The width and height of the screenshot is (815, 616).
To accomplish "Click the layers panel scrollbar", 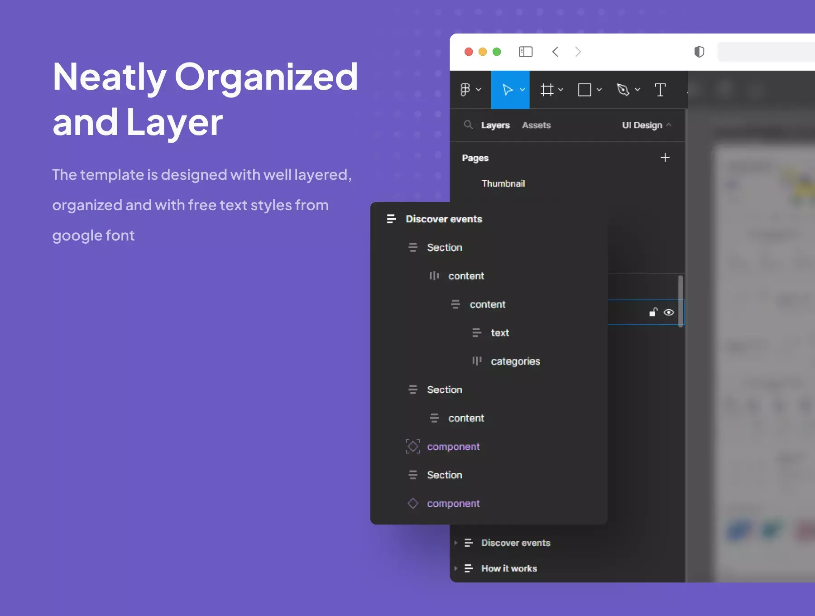I will (681, 301).
